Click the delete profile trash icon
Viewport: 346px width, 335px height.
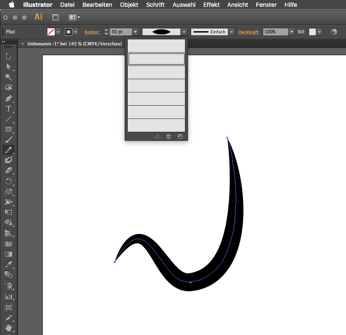[x=169, y=136]
